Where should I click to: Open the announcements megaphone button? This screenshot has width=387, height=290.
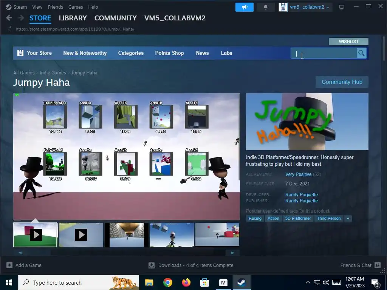point(245,7)
